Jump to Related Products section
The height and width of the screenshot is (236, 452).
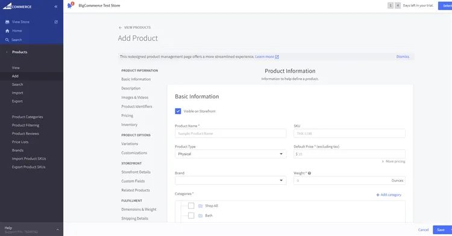pyautogui.click(x=136, y=190)
